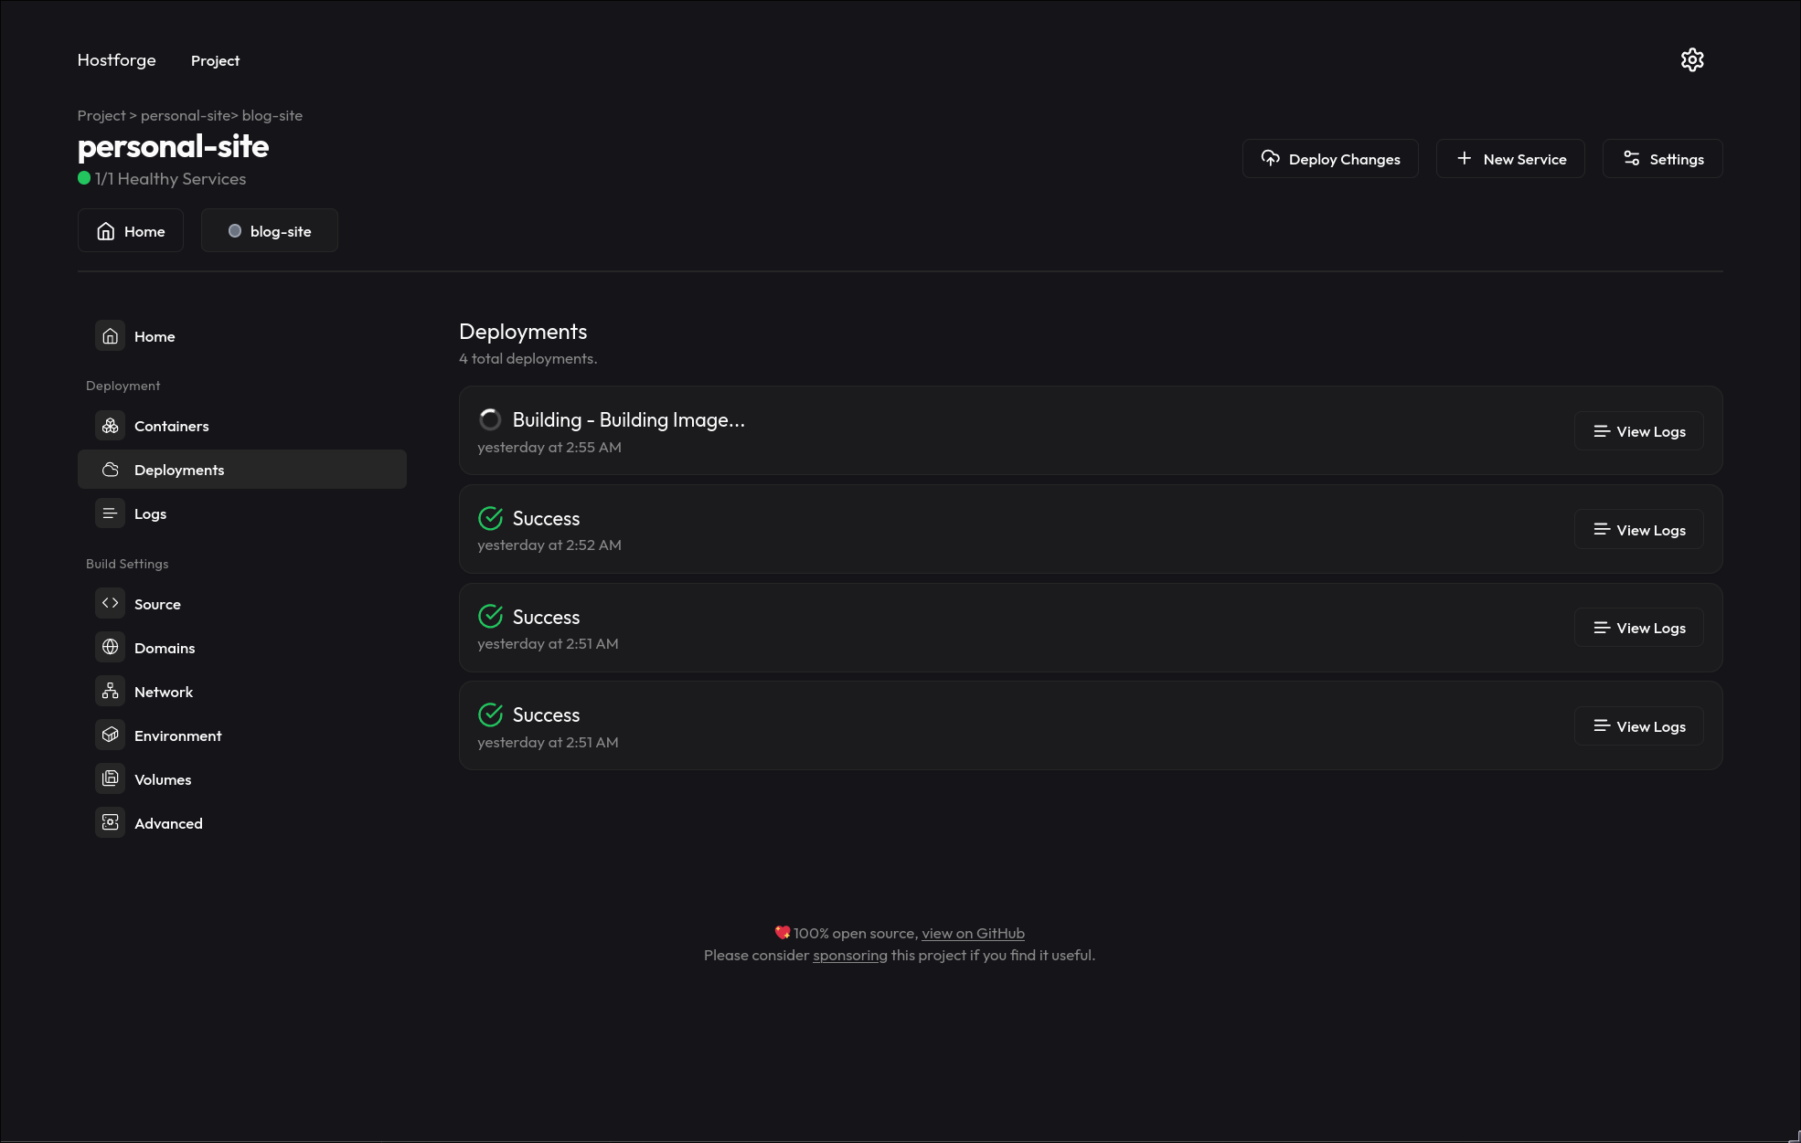Switch to the Home tab under project title
Screen dimensions: 1801x1143
click(x=131, y=231)
